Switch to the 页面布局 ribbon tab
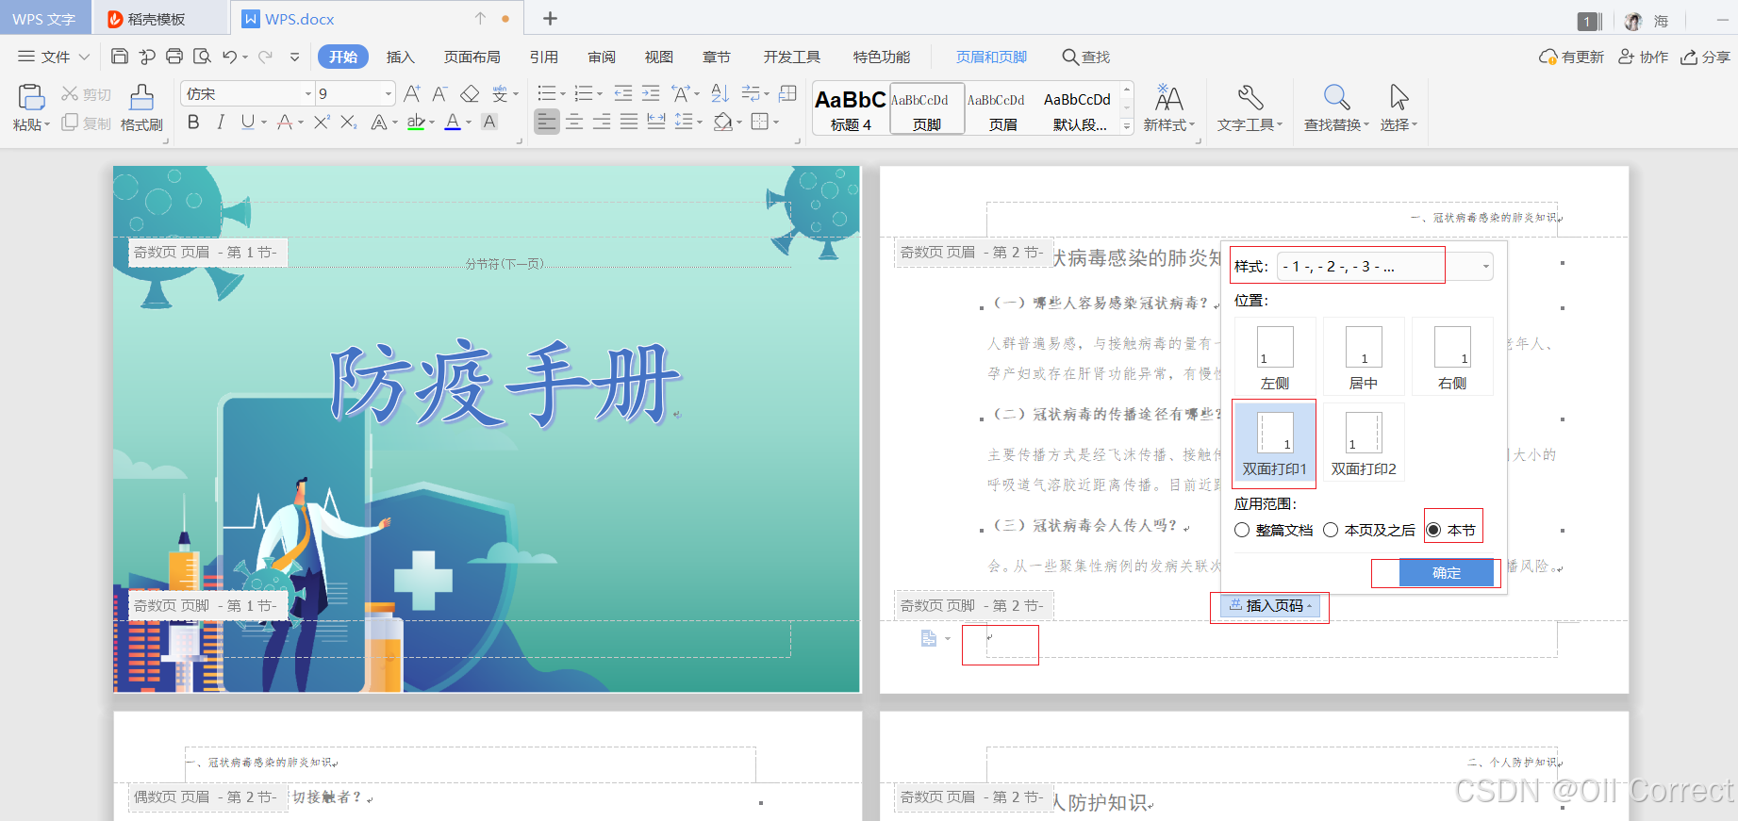Image resolution: width=1738 pixels, height=821 pixels. pos(472,57)
